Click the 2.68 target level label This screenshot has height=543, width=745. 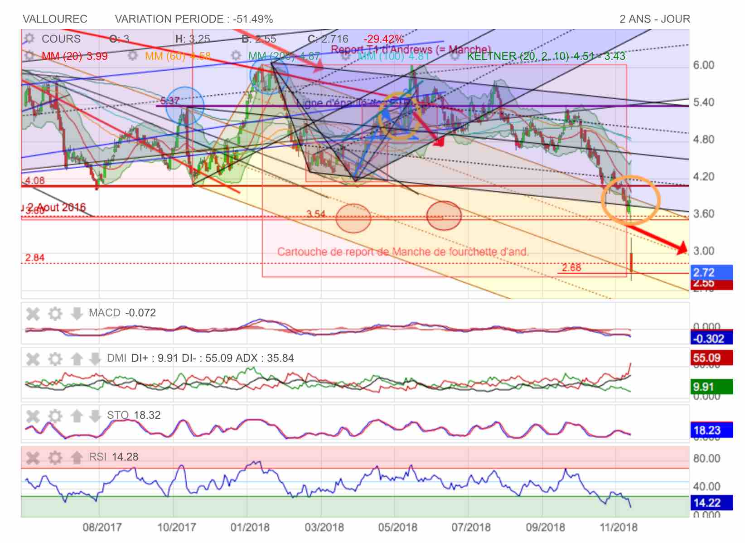571,267
